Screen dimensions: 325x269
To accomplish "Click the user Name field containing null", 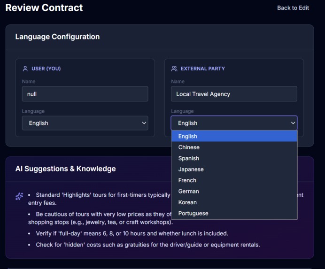I will pos(85,94).
